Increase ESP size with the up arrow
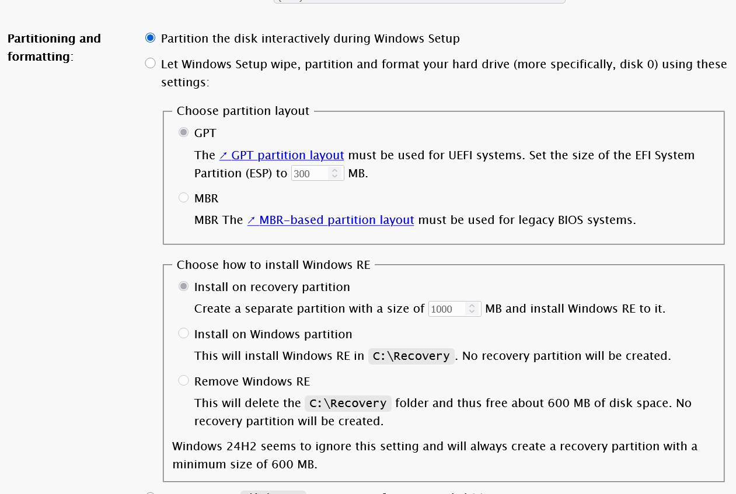 point(334,170)
